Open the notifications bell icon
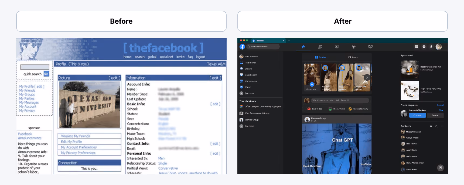Image resolution: width=464 pixels, height=185 pixels. (x=431, y=47)
